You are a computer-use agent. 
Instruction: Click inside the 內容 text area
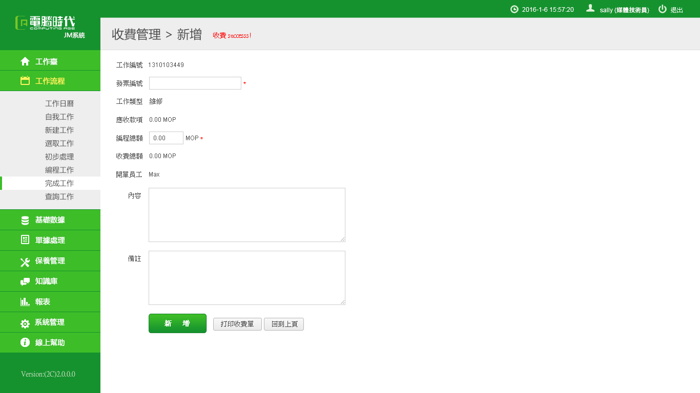(x=246, y=214)
